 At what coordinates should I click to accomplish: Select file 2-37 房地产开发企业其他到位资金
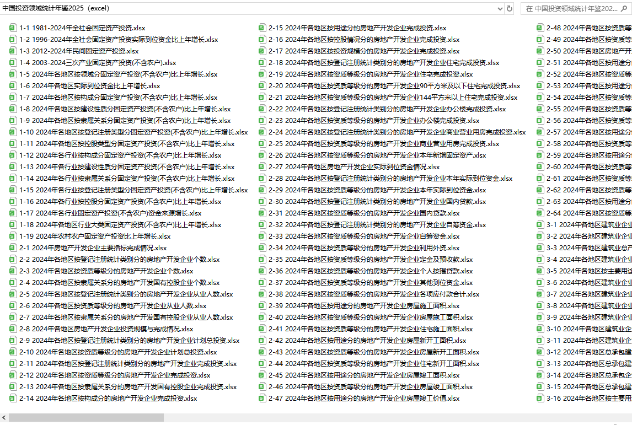pyautogui.click(x=371, y=282)
